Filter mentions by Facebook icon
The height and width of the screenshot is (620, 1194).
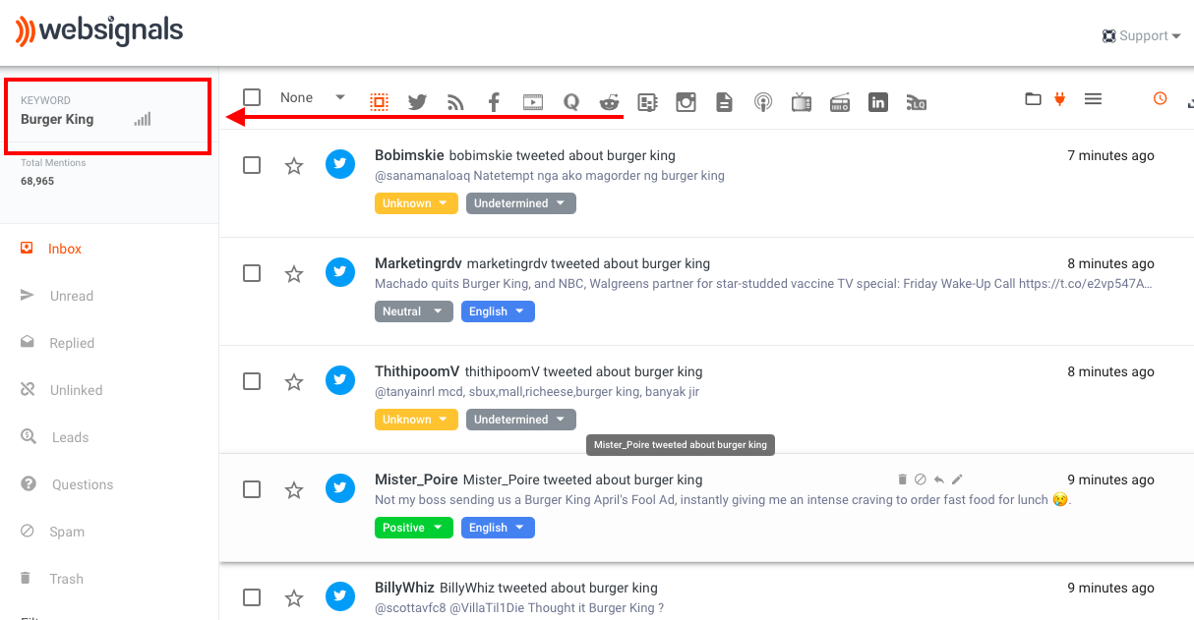click(x=494, y=101)
